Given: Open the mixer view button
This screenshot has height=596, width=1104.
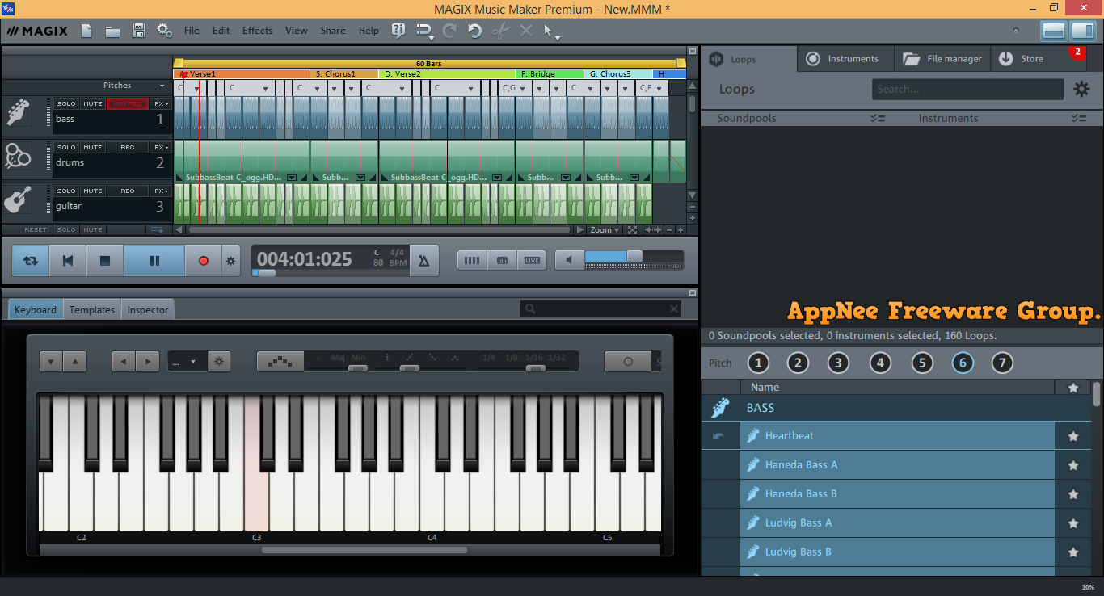Looking at the screenshot, I should pos(473,260).
